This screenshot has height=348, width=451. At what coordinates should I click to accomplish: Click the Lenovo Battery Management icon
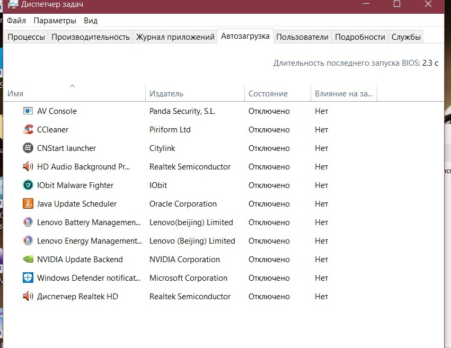point(28,222)
